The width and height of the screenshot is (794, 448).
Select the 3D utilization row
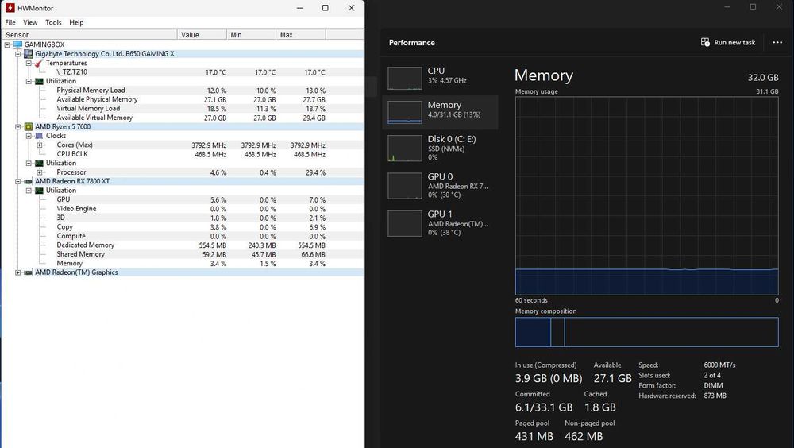click(x=183, y=218)
